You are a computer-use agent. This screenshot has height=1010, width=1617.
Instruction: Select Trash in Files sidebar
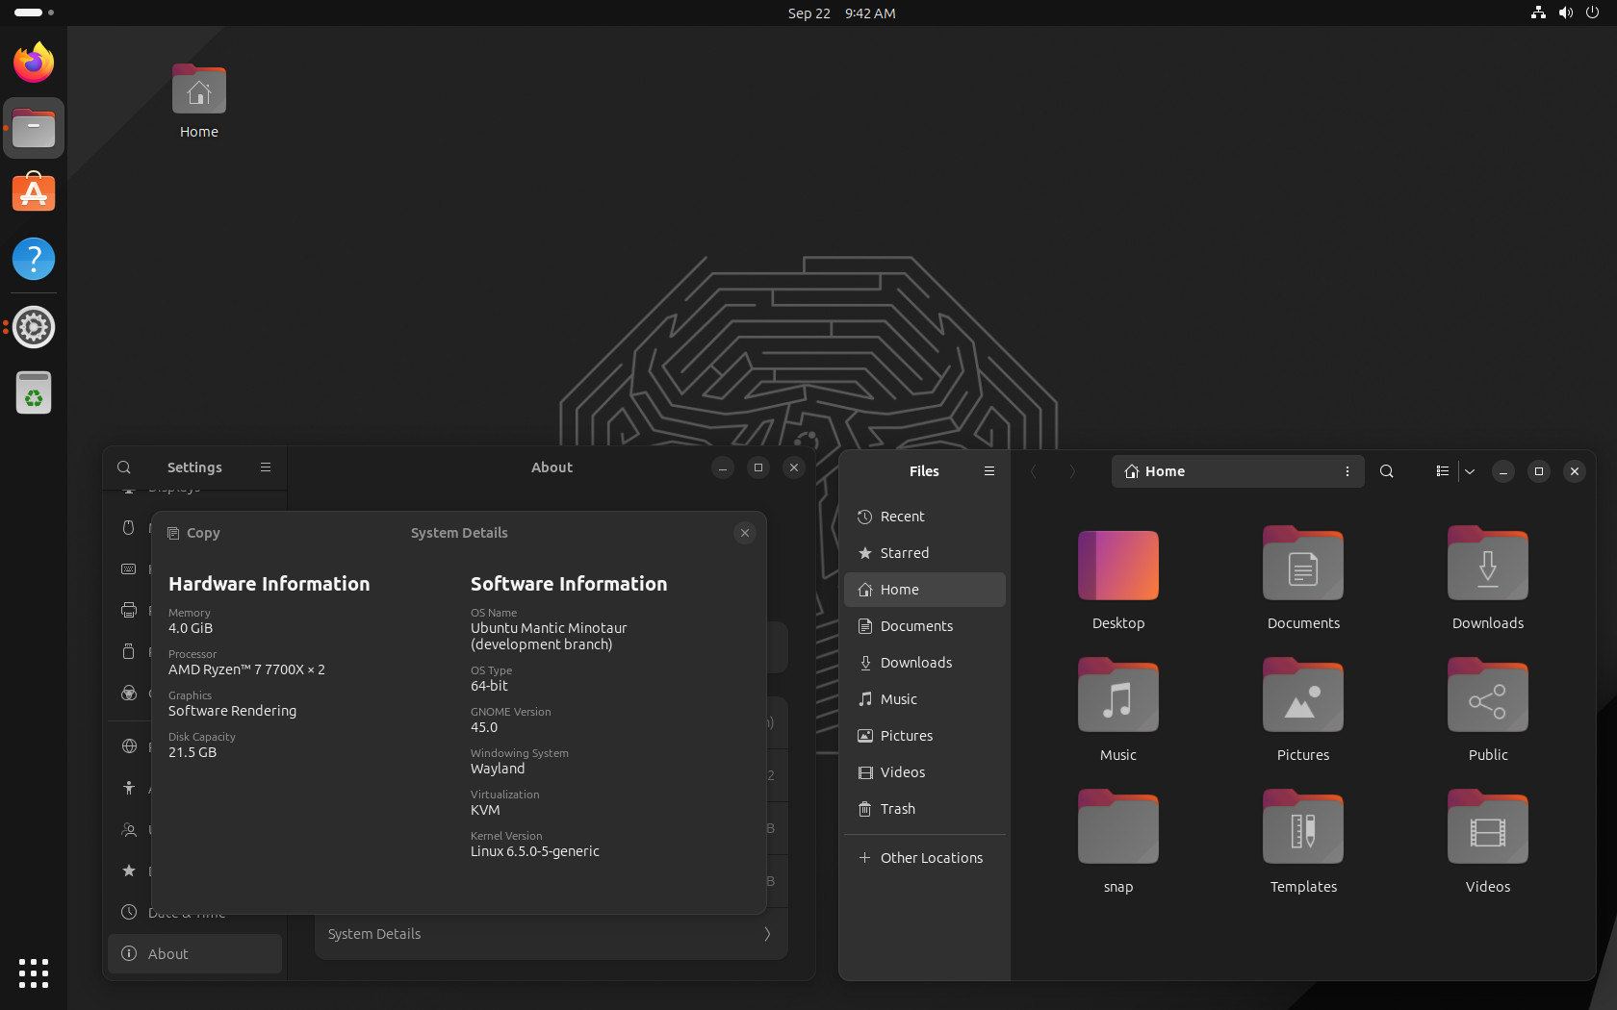coord(925,809)
